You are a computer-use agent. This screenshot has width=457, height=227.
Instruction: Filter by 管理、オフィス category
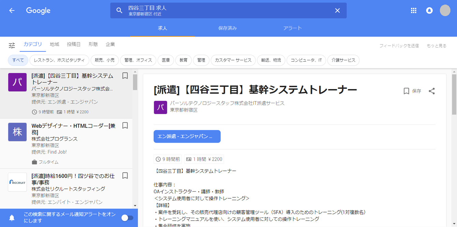point(138,60)
